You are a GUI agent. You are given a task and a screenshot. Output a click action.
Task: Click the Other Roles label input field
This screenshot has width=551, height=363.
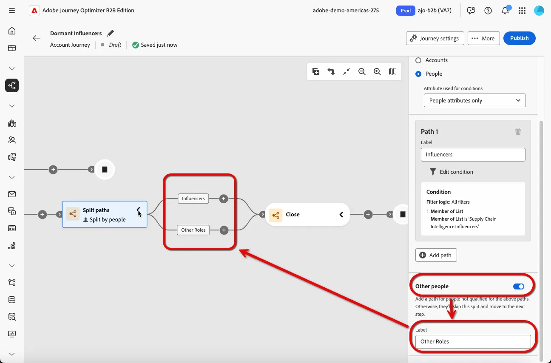pyautogui.click(x=473, y=342)
